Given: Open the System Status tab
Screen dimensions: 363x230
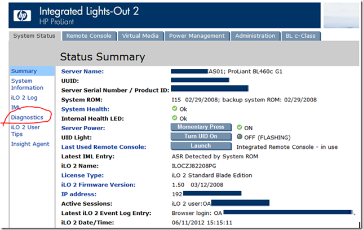Looking at the screenshot, I should 34,36.
